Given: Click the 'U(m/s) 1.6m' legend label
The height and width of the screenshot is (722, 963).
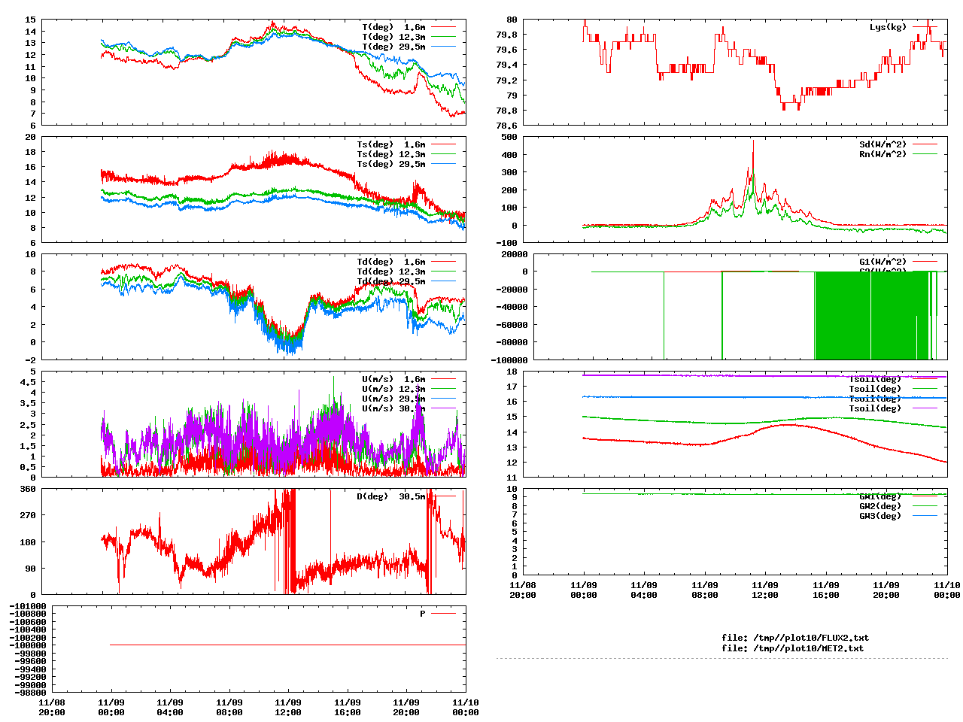Looking at the screenshot, I should coord(393,379).
